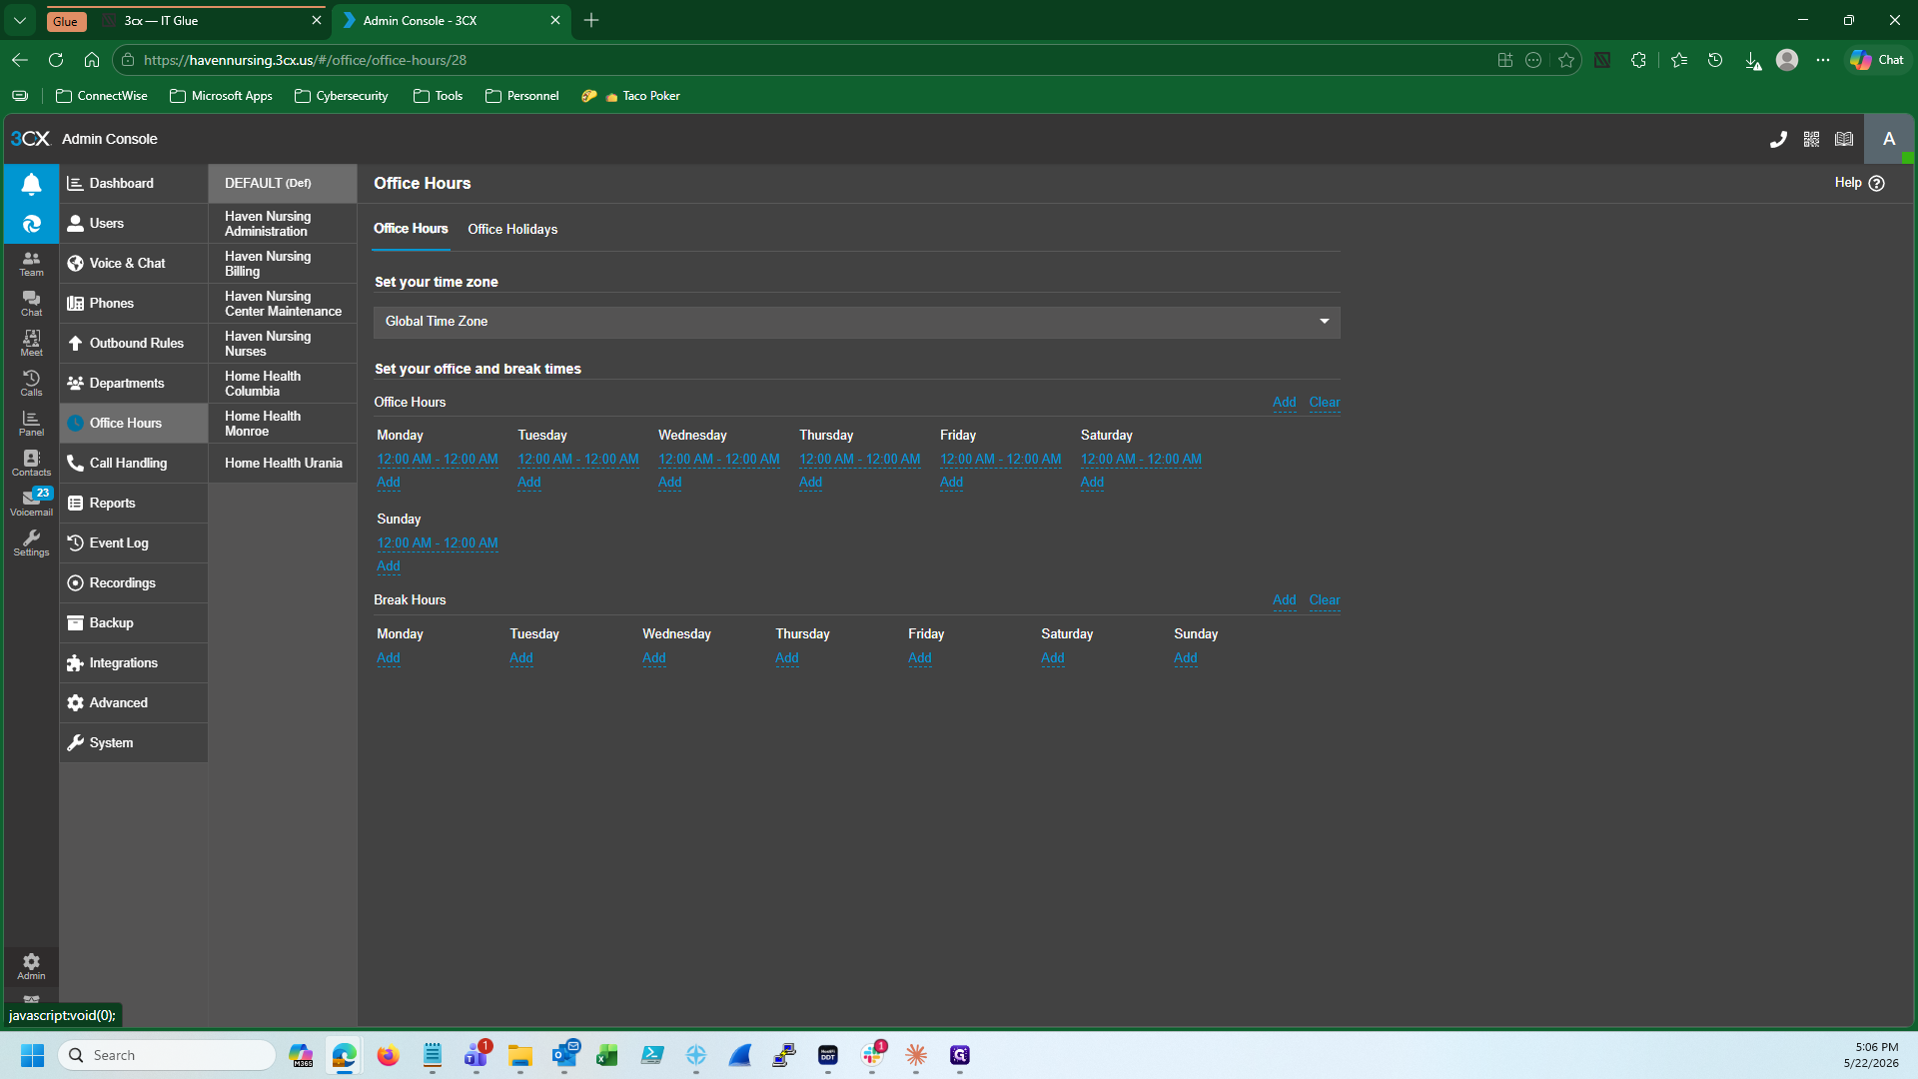The image size is (1918, 1079).
Task: Open the Settings wrench sidebar icon
Action: pos(31,543)
